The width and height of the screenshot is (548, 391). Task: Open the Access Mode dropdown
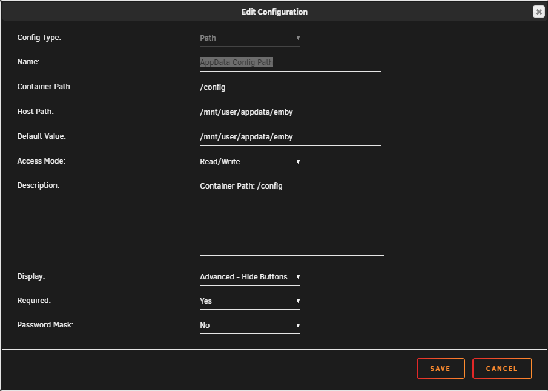[250, 162]
